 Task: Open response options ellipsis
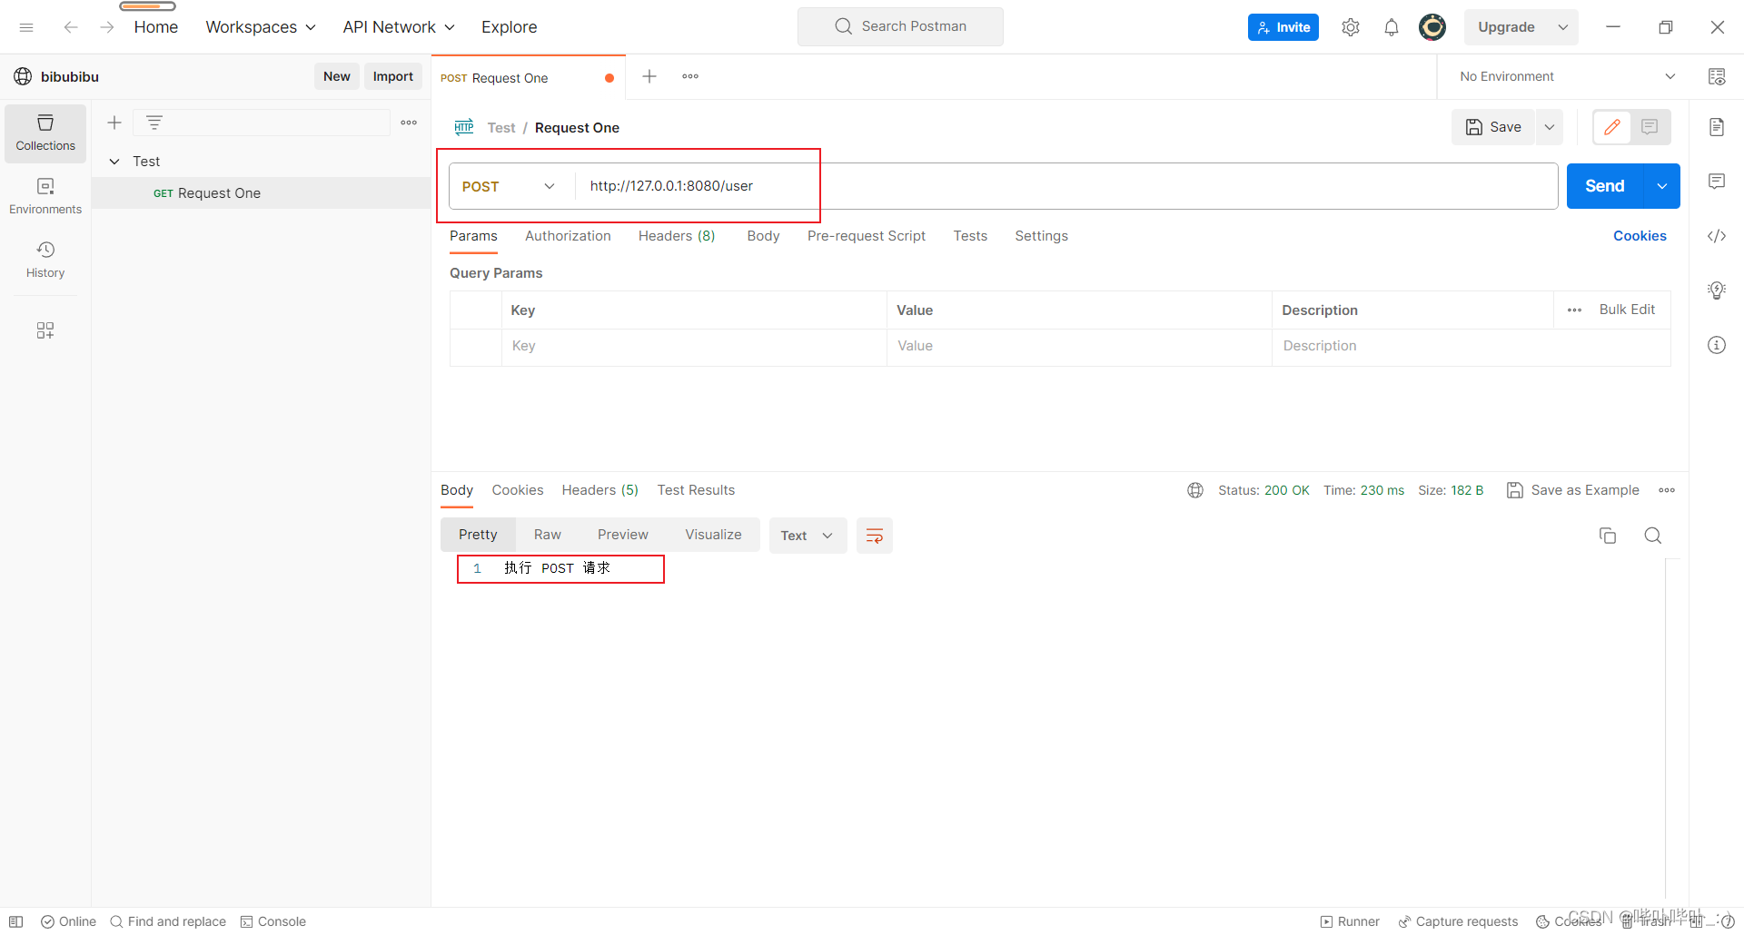click(x=1667, y=490)
